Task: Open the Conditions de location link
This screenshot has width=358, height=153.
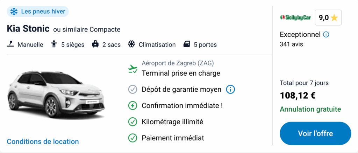Action: pyautogui.click(x=43, y=141)
